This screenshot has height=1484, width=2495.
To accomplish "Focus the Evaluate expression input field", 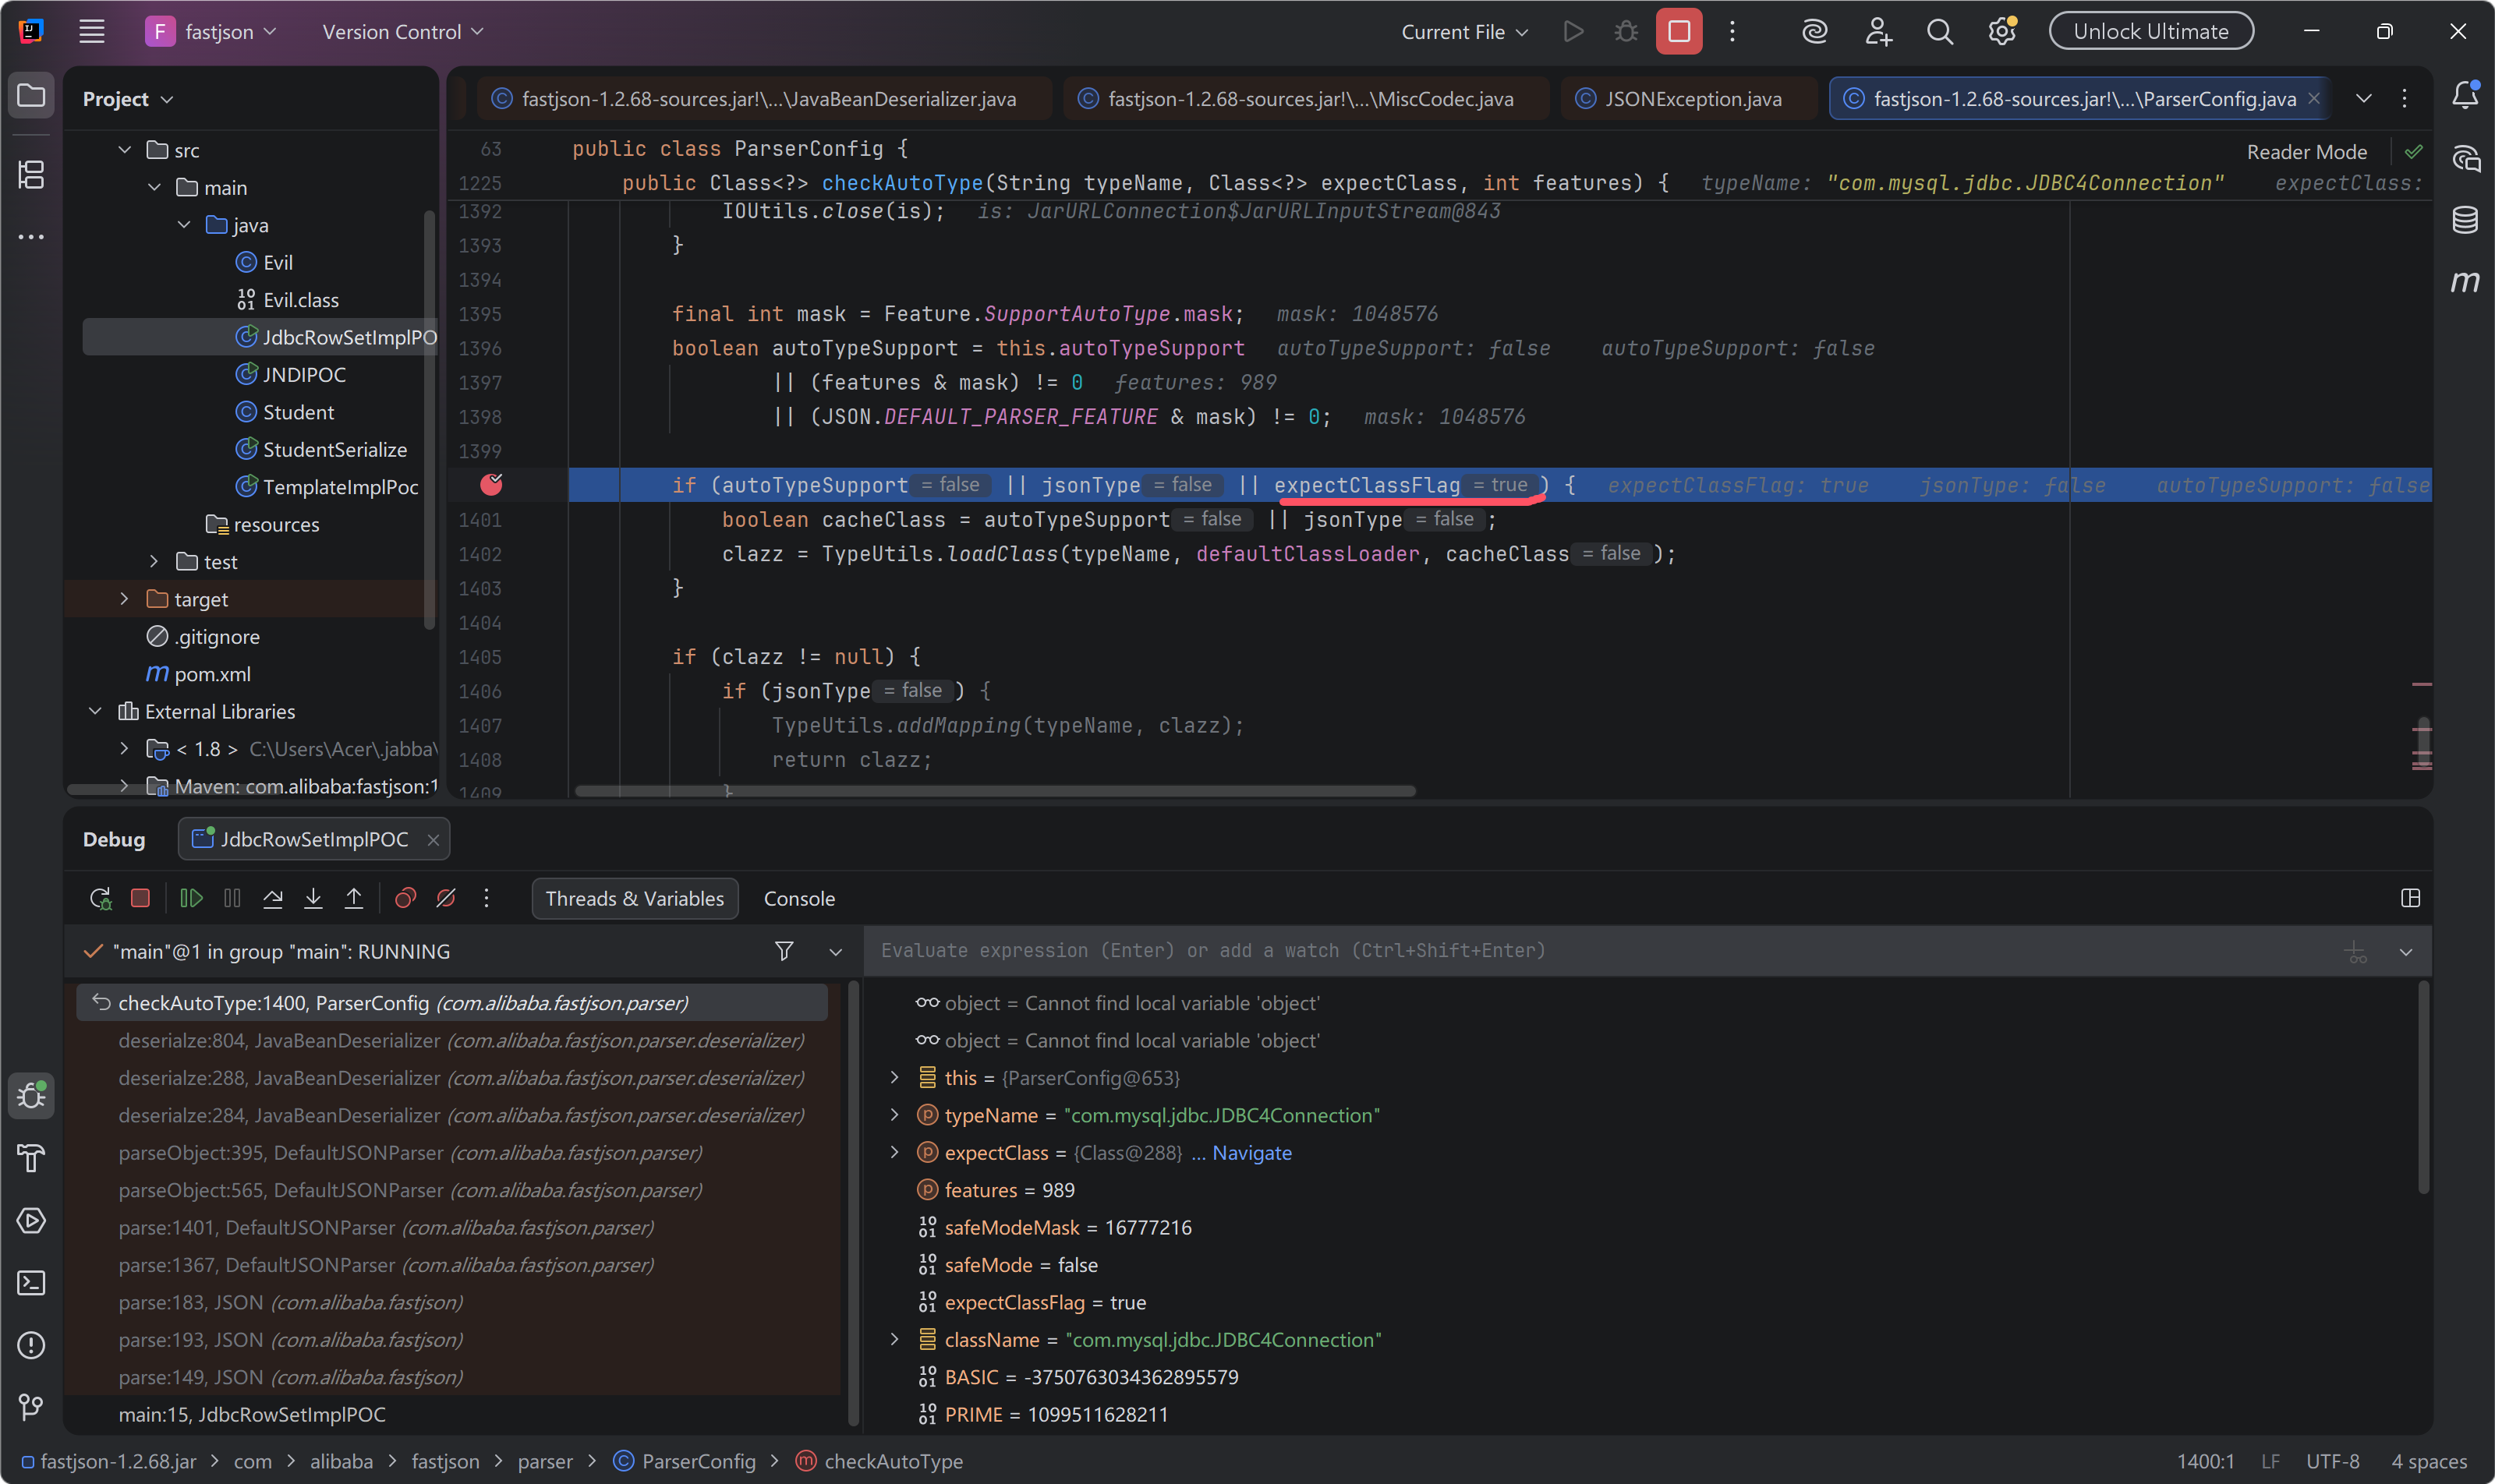I will click(x=1601, y=951).
